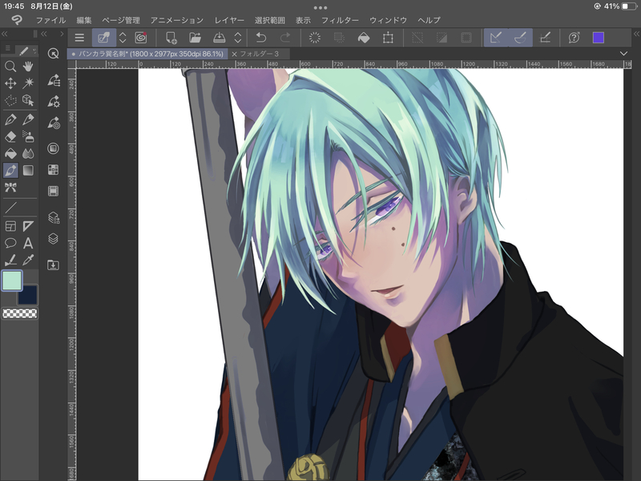Viewport: 641px width, 481px height.
Task: Select the Fill bucket tool in palette
Action: 10,153
